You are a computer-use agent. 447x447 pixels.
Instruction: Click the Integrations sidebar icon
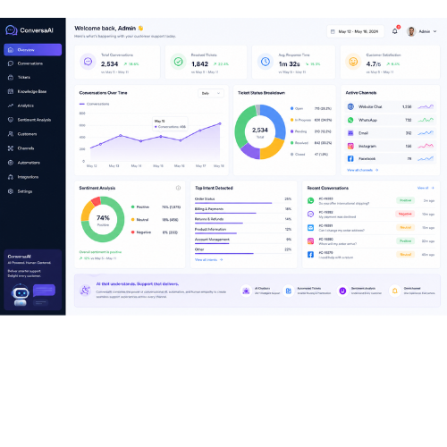click(x=11, y=177)
